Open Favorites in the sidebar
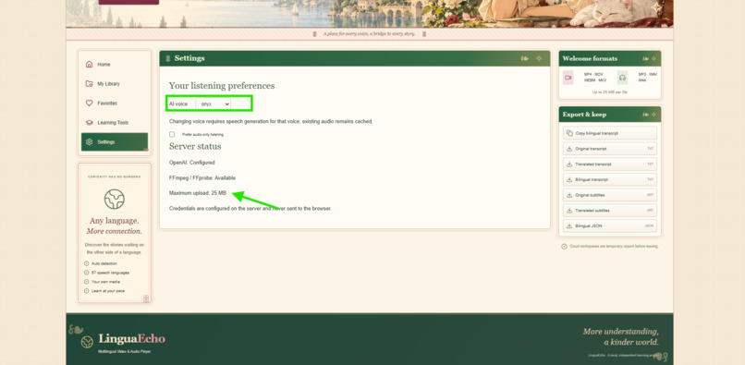Screen dimensions: 745x365 tap(115, 103)
